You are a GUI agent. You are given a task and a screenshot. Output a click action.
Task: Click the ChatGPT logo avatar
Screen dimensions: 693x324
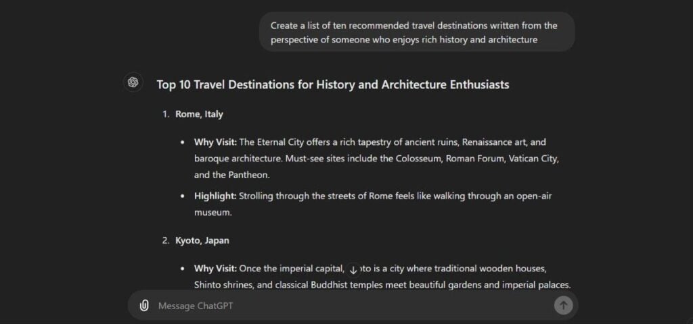pyautogui.click(x=133, y=82)
